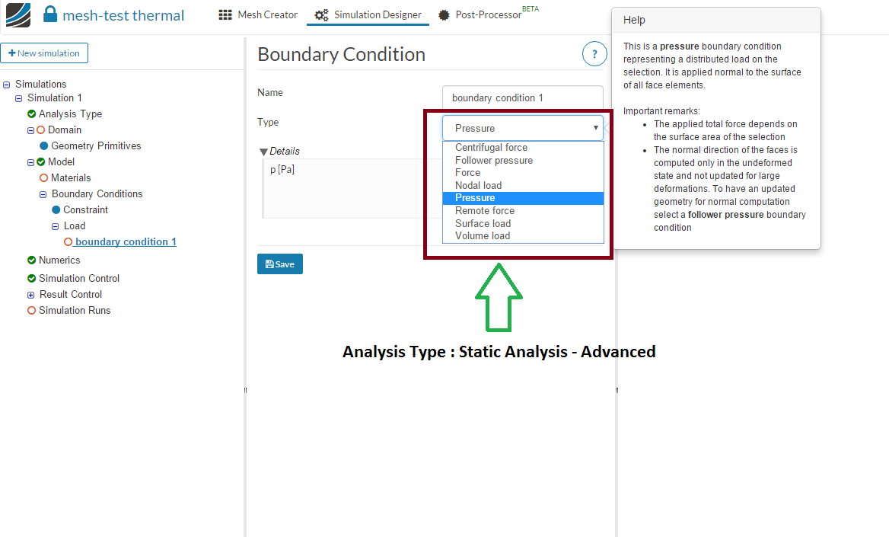This screenshot has width=889, height=537.
Task: Select Result Control in the tree
Action: pyautogui.click(x=71, y=295)
